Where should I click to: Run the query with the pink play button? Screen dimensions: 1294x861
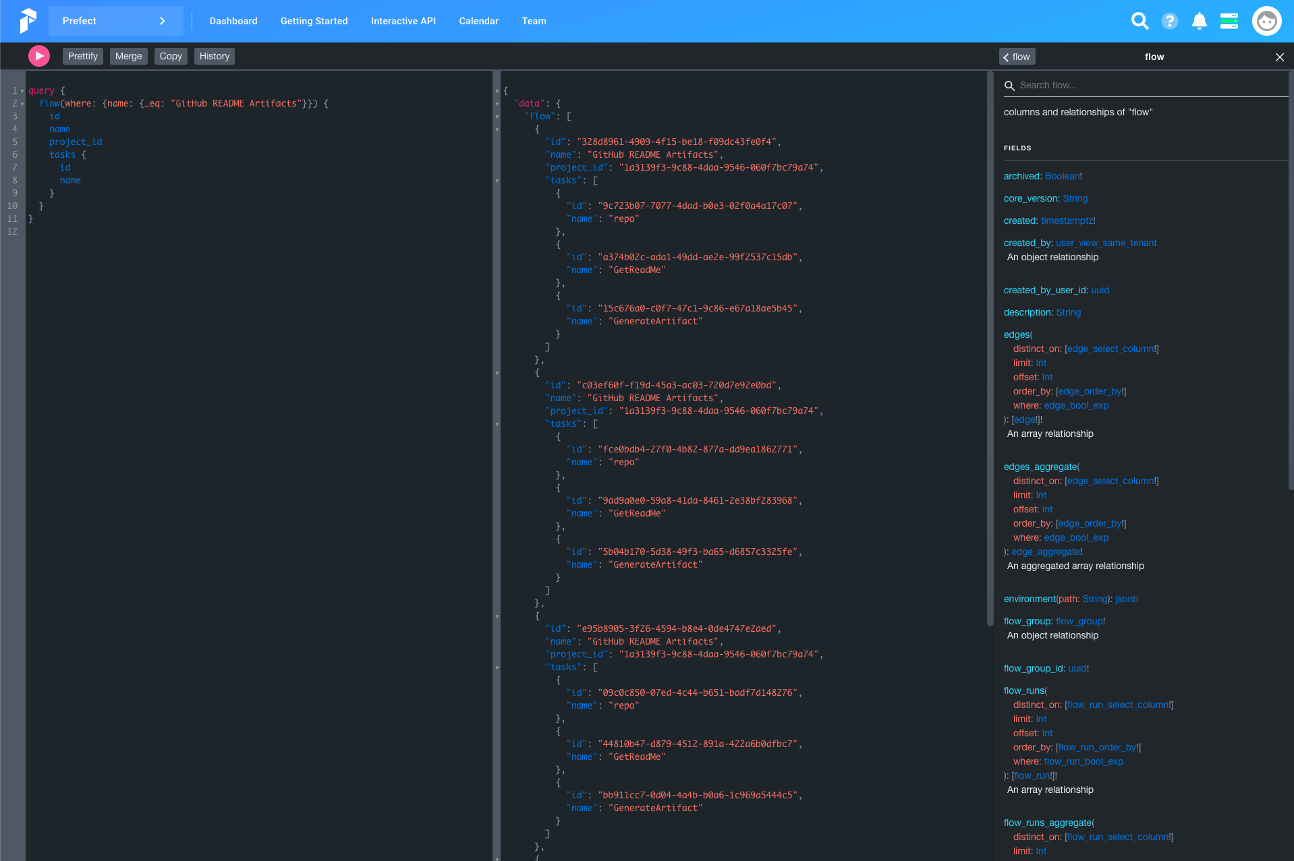pos(39,56)
